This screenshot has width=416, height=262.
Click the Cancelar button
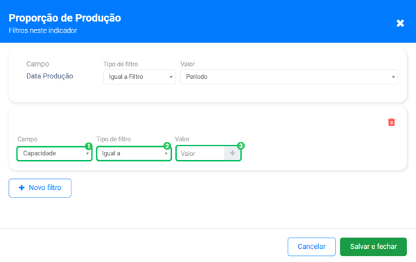[x=311, y=247]
